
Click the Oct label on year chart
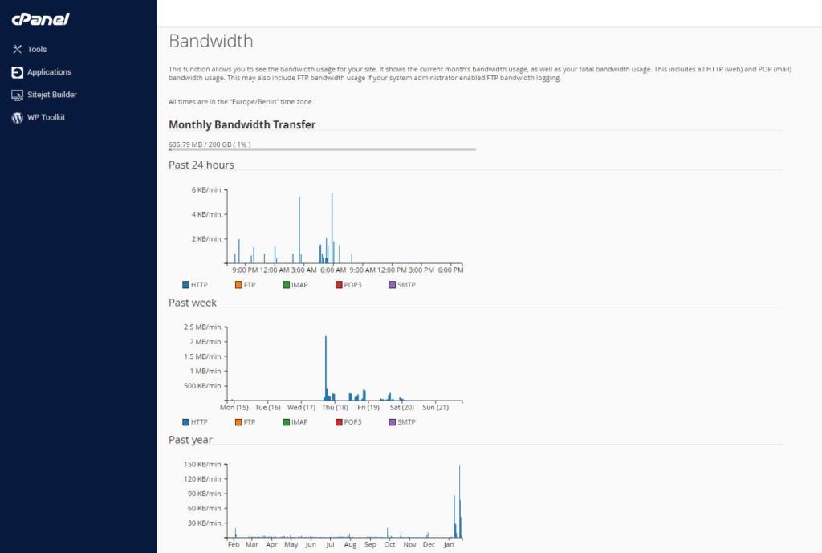point(389,545)
